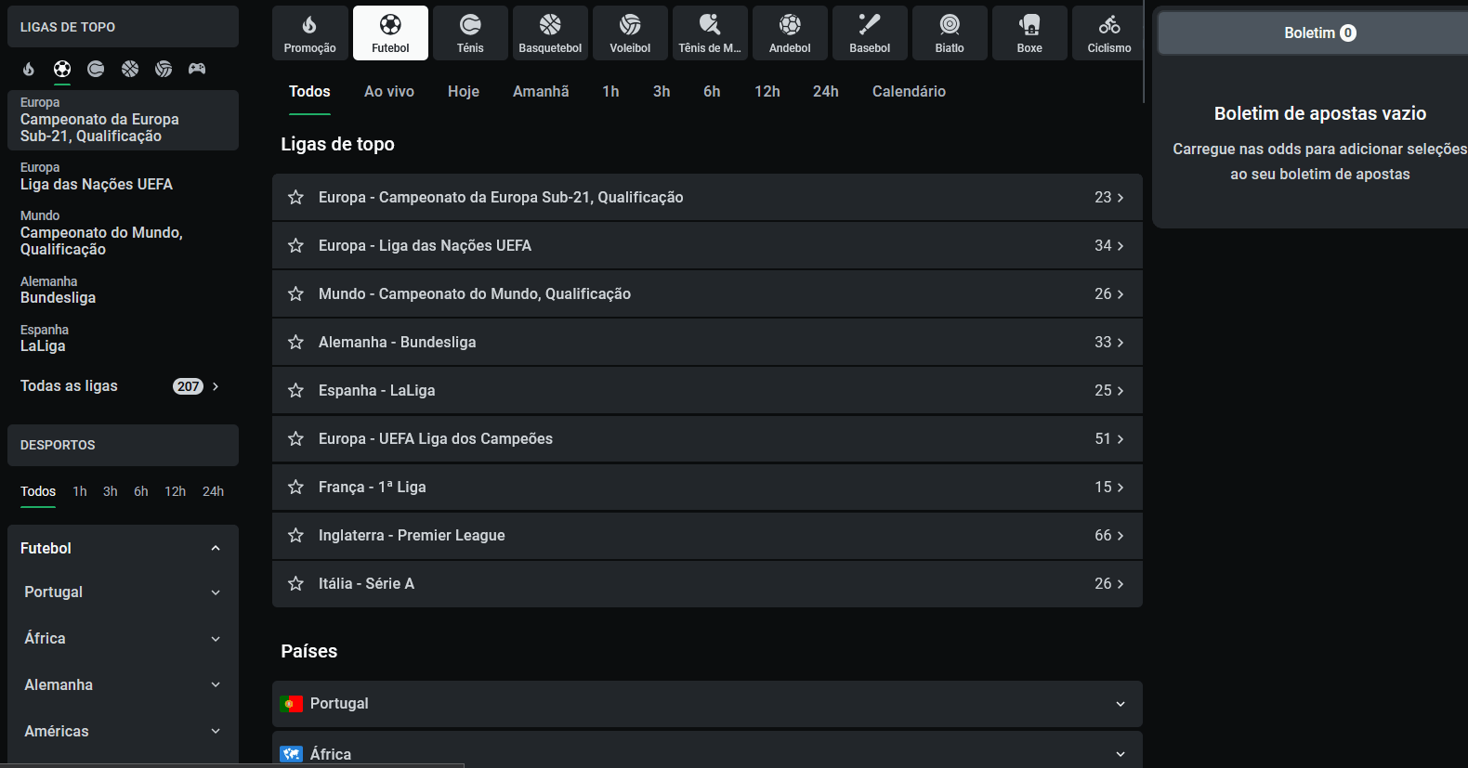This screenshot has height=768, width=1468.
Task: Favorite the Alemanha - Bundesliga league
Action: click(x=296, y=343)
